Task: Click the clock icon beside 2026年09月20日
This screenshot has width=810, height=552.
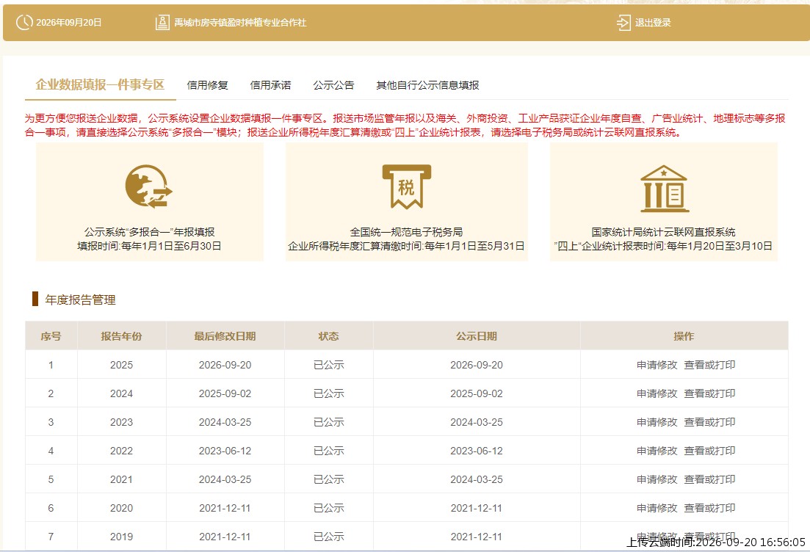Action: [x=24, y=22]
